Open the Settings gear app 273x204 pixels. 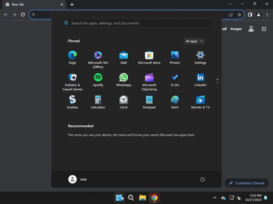pyautogui.click(x=200, y=58)
